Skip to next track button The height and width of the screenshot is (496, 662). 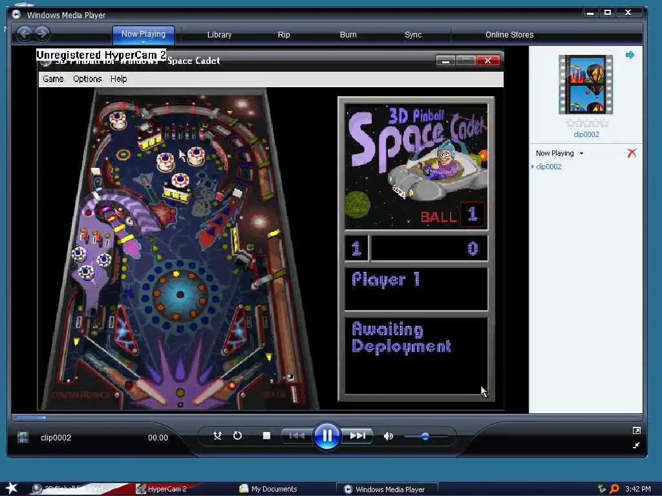click(357, 436)
